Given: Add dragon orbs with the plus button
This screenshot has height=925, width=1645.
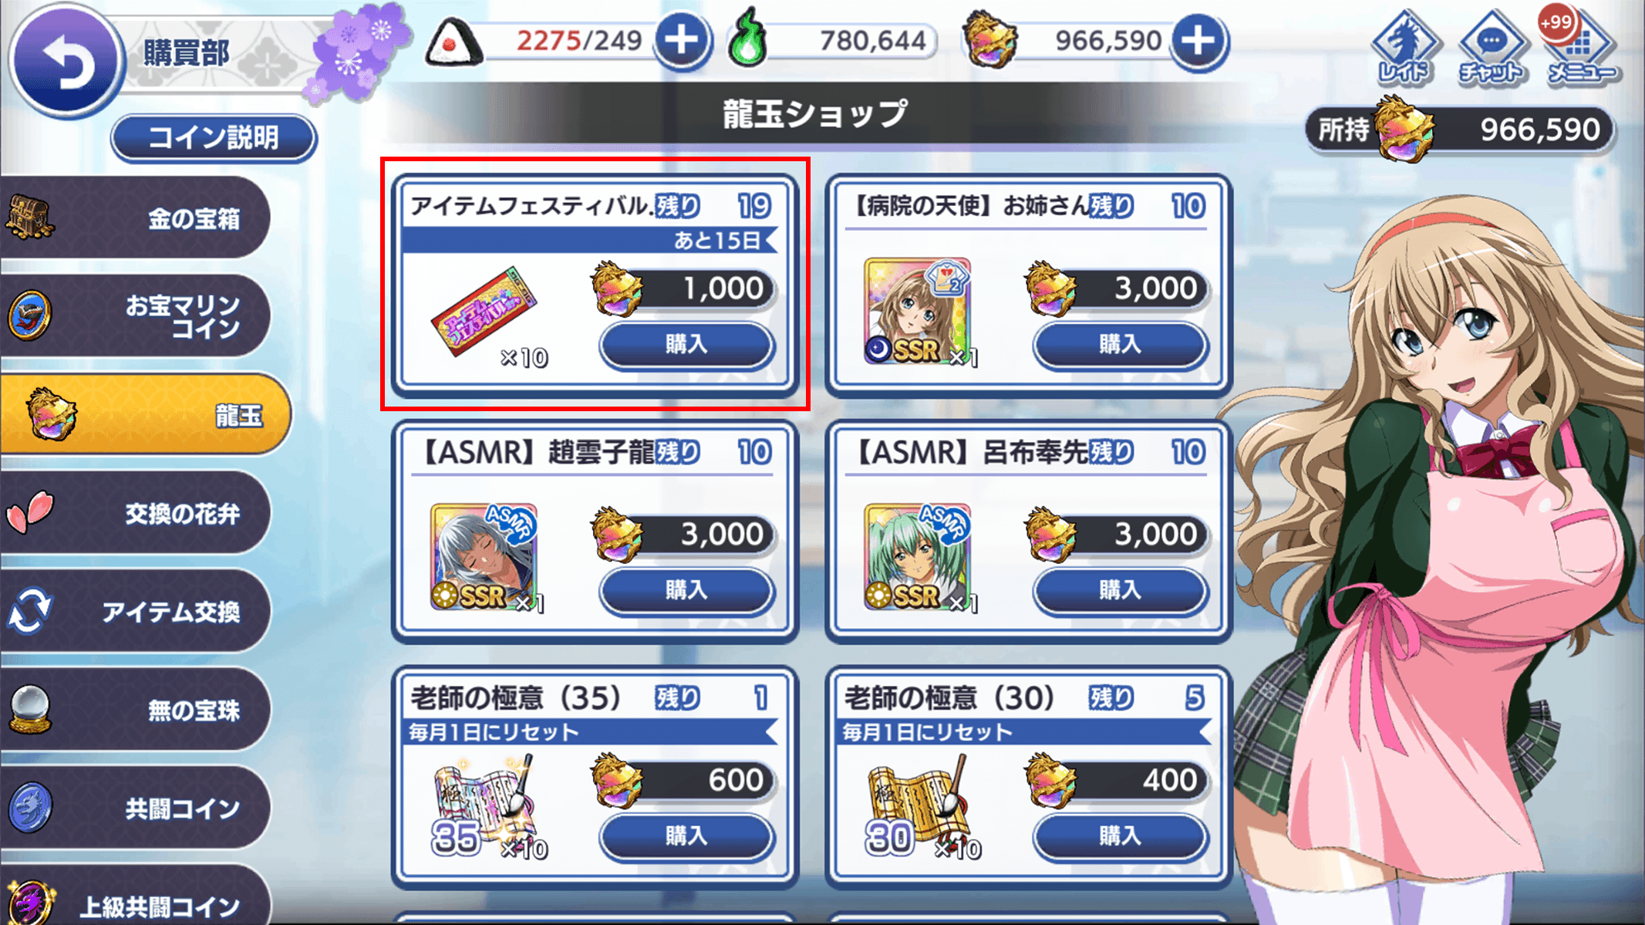Looking at the screenshot, I should (1198, 40).
